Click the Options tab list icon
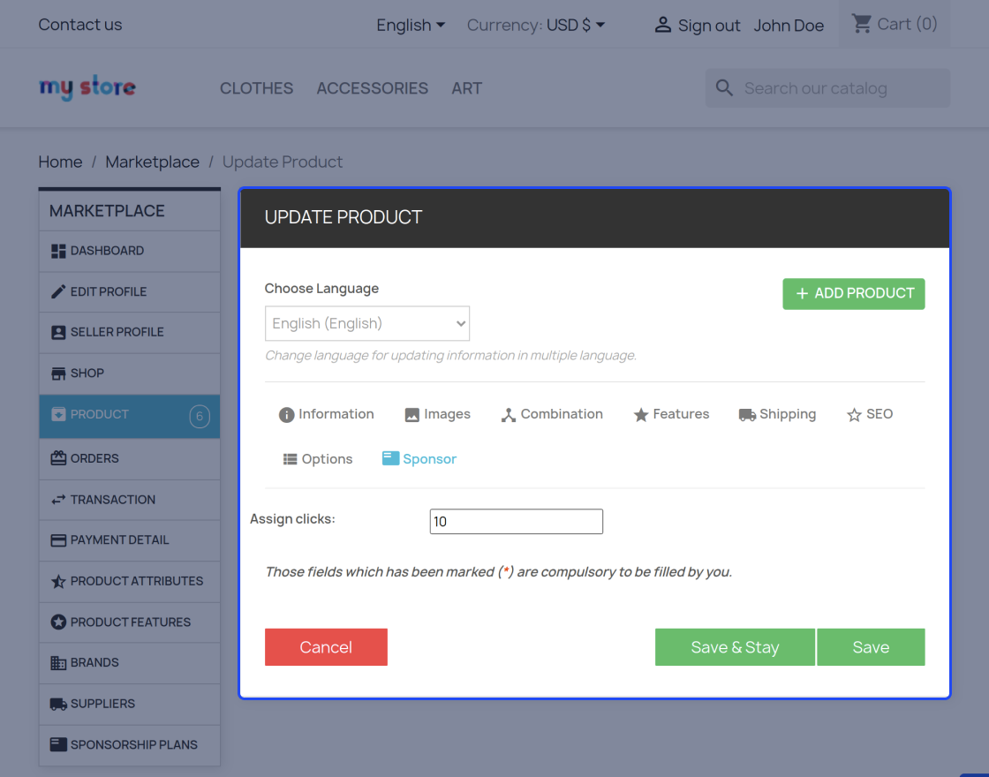The image size is (989, 777). tap(291, 459)
